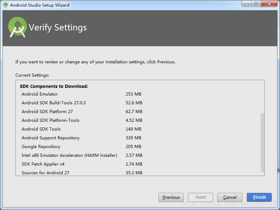This screenshot has height=210, width=280.
Task: Select the 'Android Emulator' row
Action: click(40, 94)
